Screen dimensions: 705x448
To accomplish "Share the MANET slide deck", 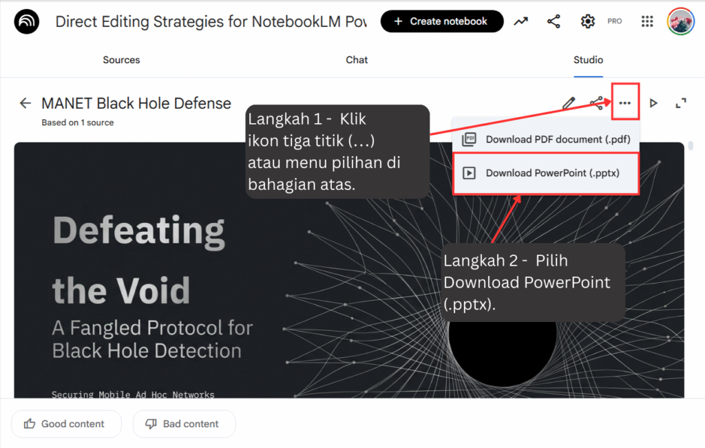I will (x=597, y=103).
